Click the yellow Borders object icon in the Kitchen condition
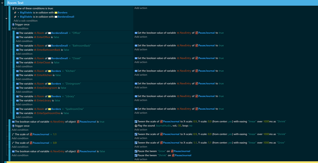318x163 pixels. (x=49, y=71)
